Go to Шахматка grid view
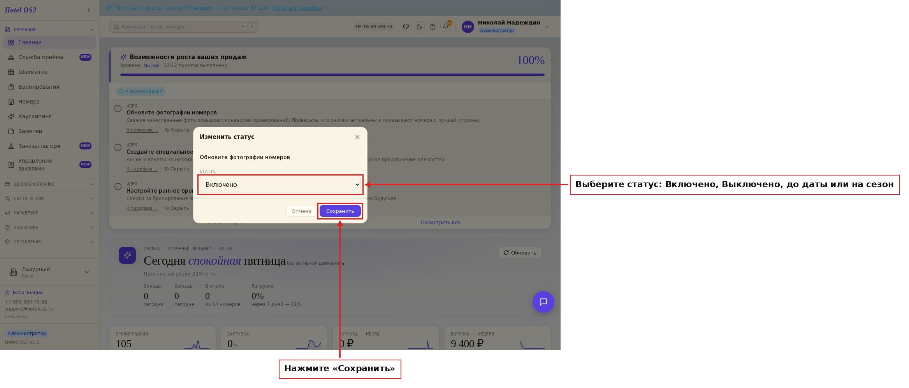Image resolution: width=909 pixels, height=388 pixels. pos(49,72)
